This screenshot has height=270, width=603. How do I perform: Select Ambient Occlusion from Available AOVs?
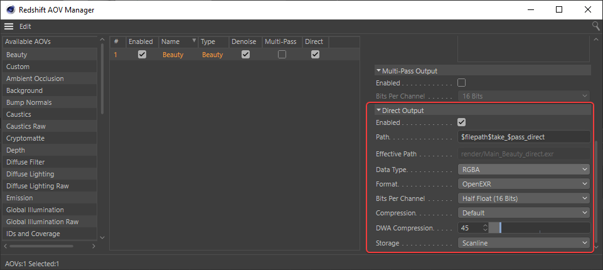[35, 78]
